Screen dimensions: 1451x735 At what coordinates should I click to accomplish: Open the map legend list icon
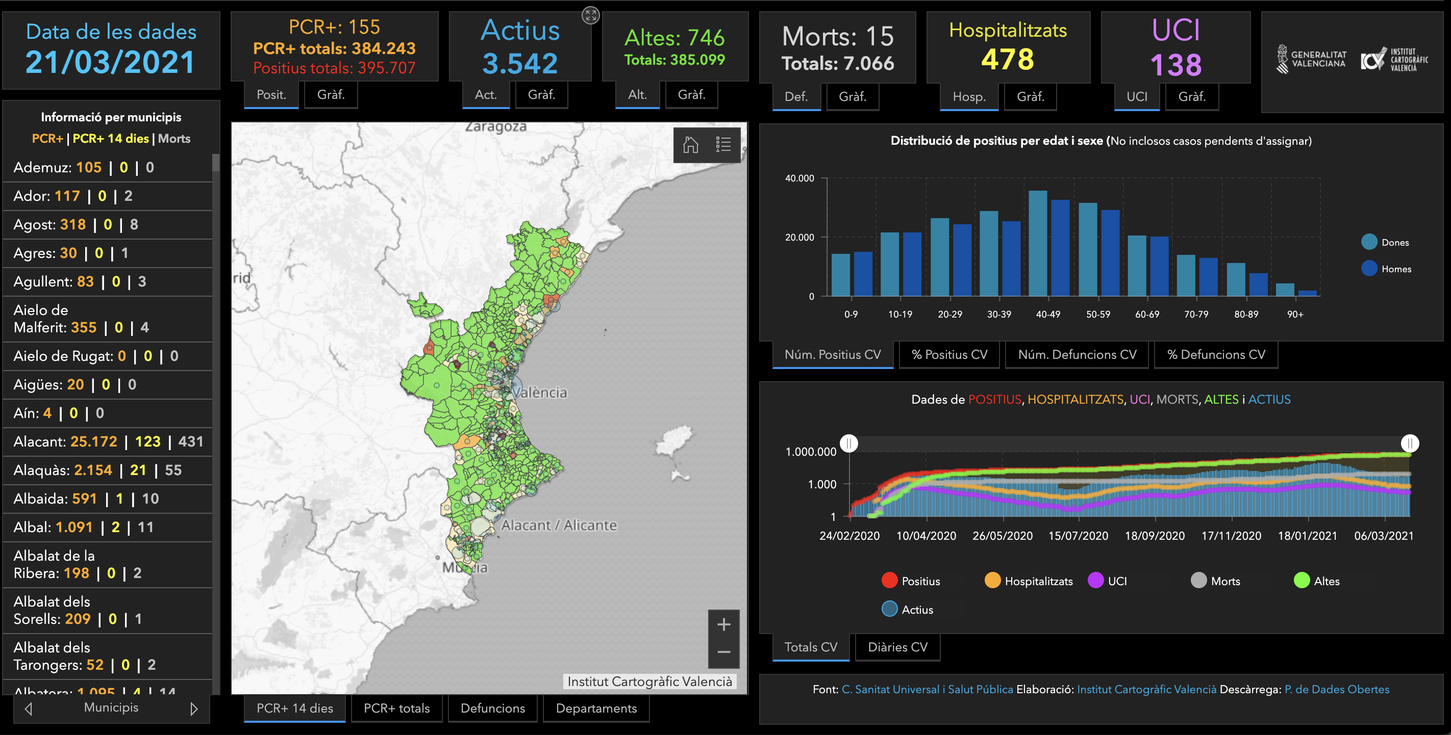[x=723, y=145]
